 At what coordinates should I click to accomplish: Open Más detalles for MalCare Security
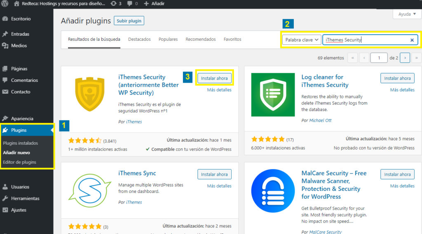(402, 186)
